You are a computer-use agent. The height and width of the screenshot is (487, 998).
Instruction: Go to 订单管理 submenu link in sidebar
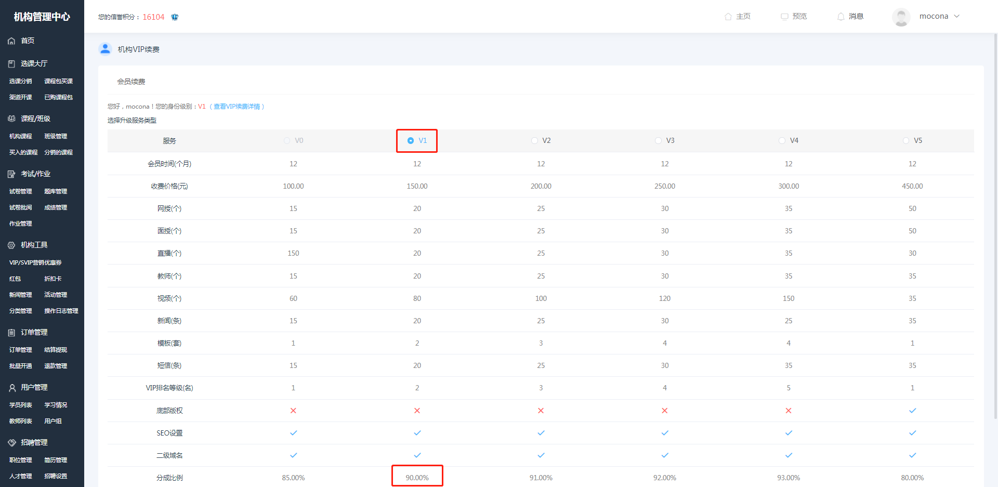click(x=21, y=350)
